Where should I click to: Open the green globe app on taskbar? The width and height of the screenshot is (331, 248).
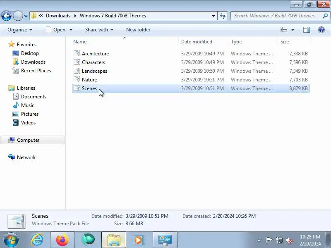(x=88, y=240)
